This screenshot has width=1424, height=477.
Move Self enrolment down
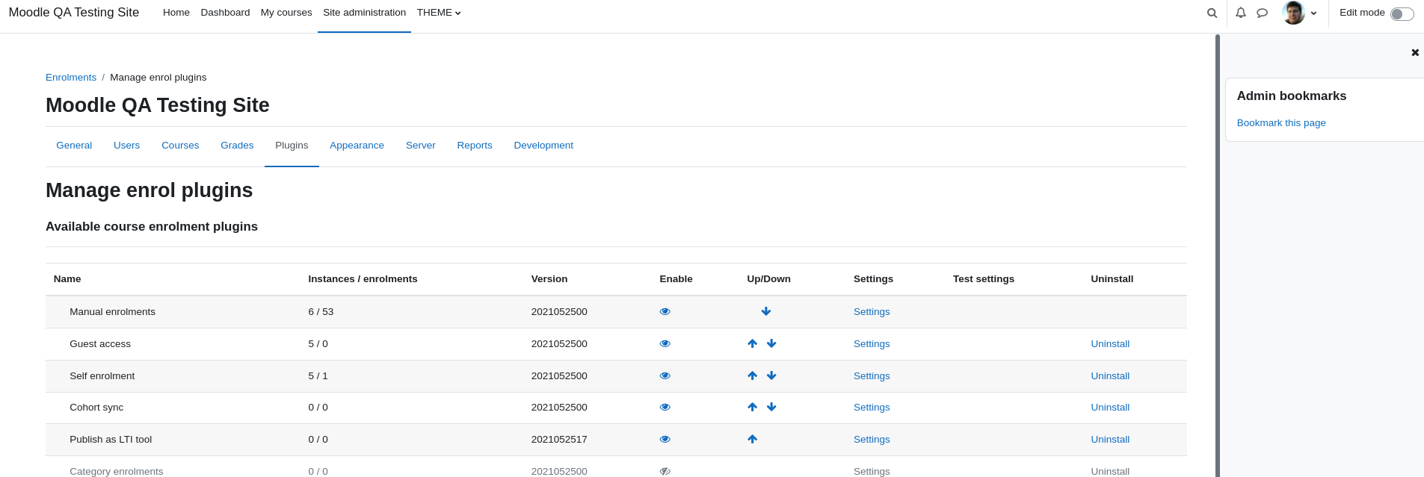click(771, 375)
